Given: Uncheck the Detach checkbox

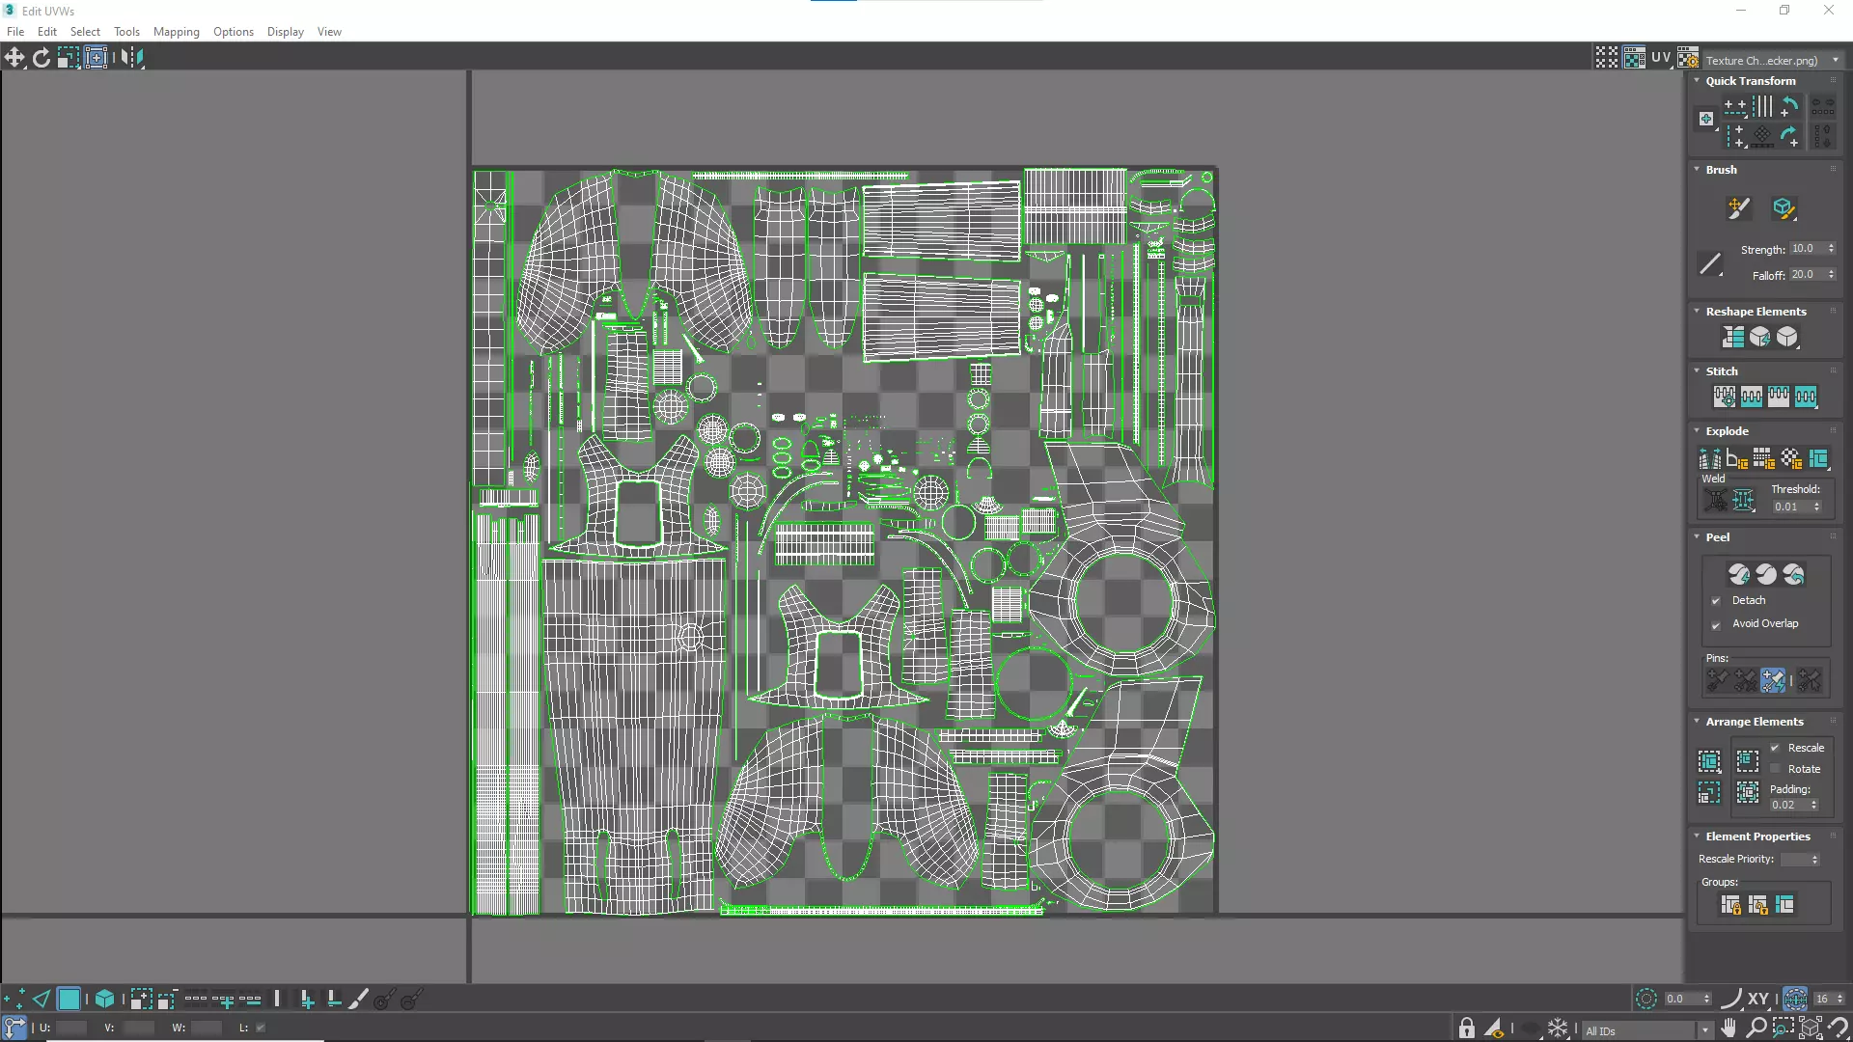Looking at the screenshot, I should click(x=1716, y=601).
